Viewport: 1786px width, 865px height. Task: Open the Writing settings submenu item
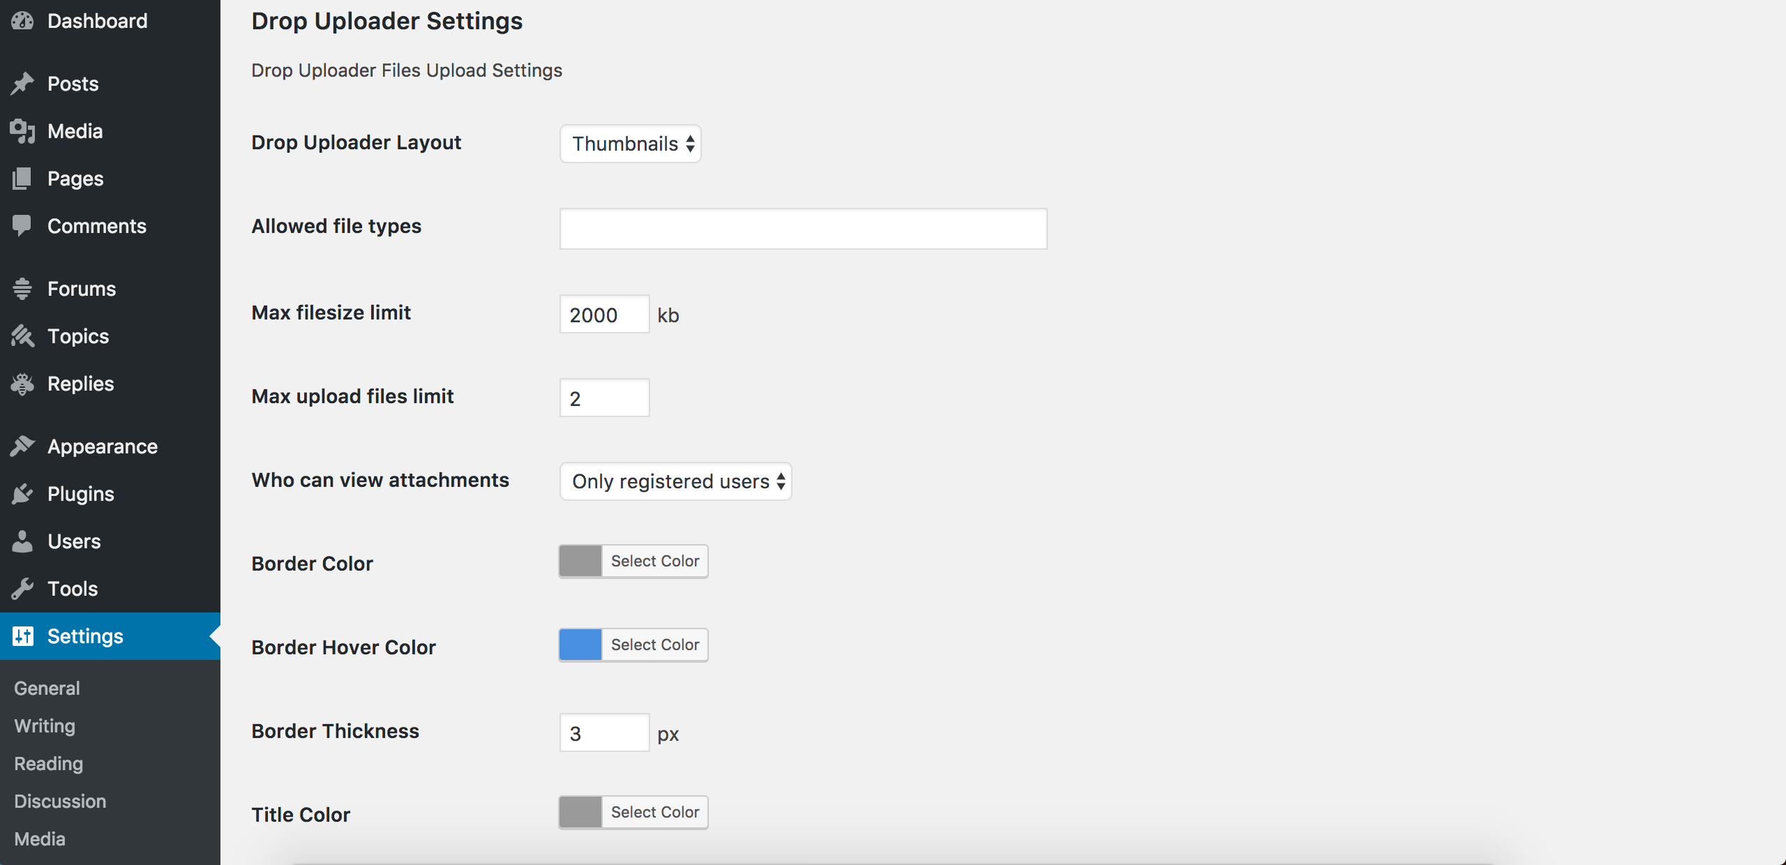(45, 726)
